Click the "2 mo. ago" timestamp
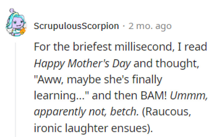 point(150,26)
